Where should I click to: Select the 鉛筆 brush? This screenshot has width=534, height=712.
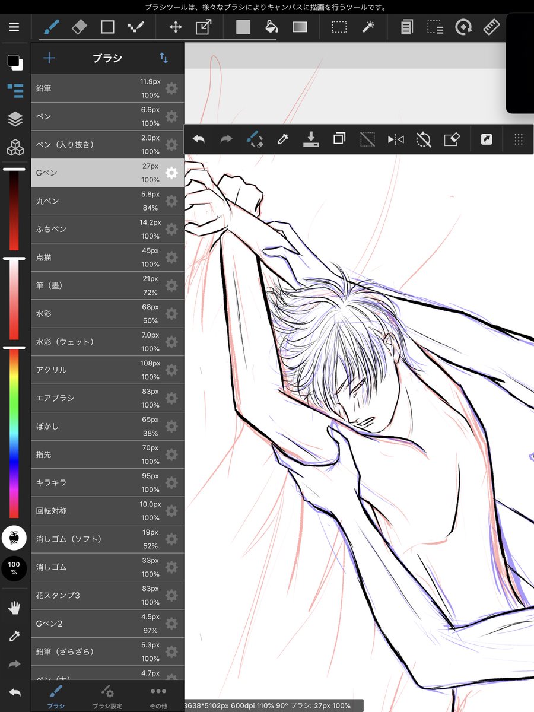click(x=107, y=88)
